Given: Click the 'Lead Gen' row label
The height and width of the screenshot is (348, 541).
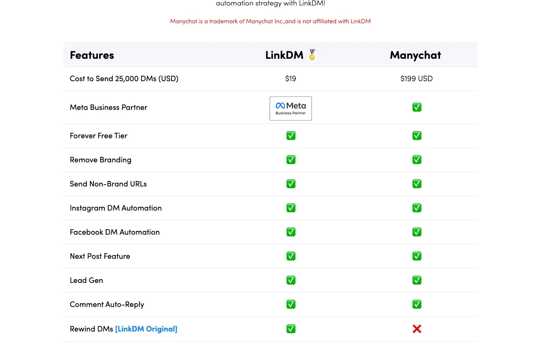Looking at the screenshot, I should [x=86, y=280].
